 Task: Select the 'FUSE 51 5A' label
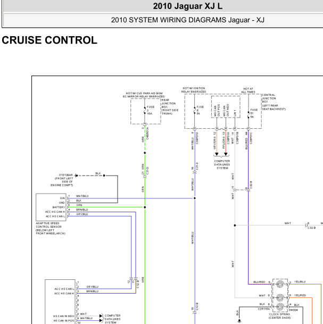point(254,113)
